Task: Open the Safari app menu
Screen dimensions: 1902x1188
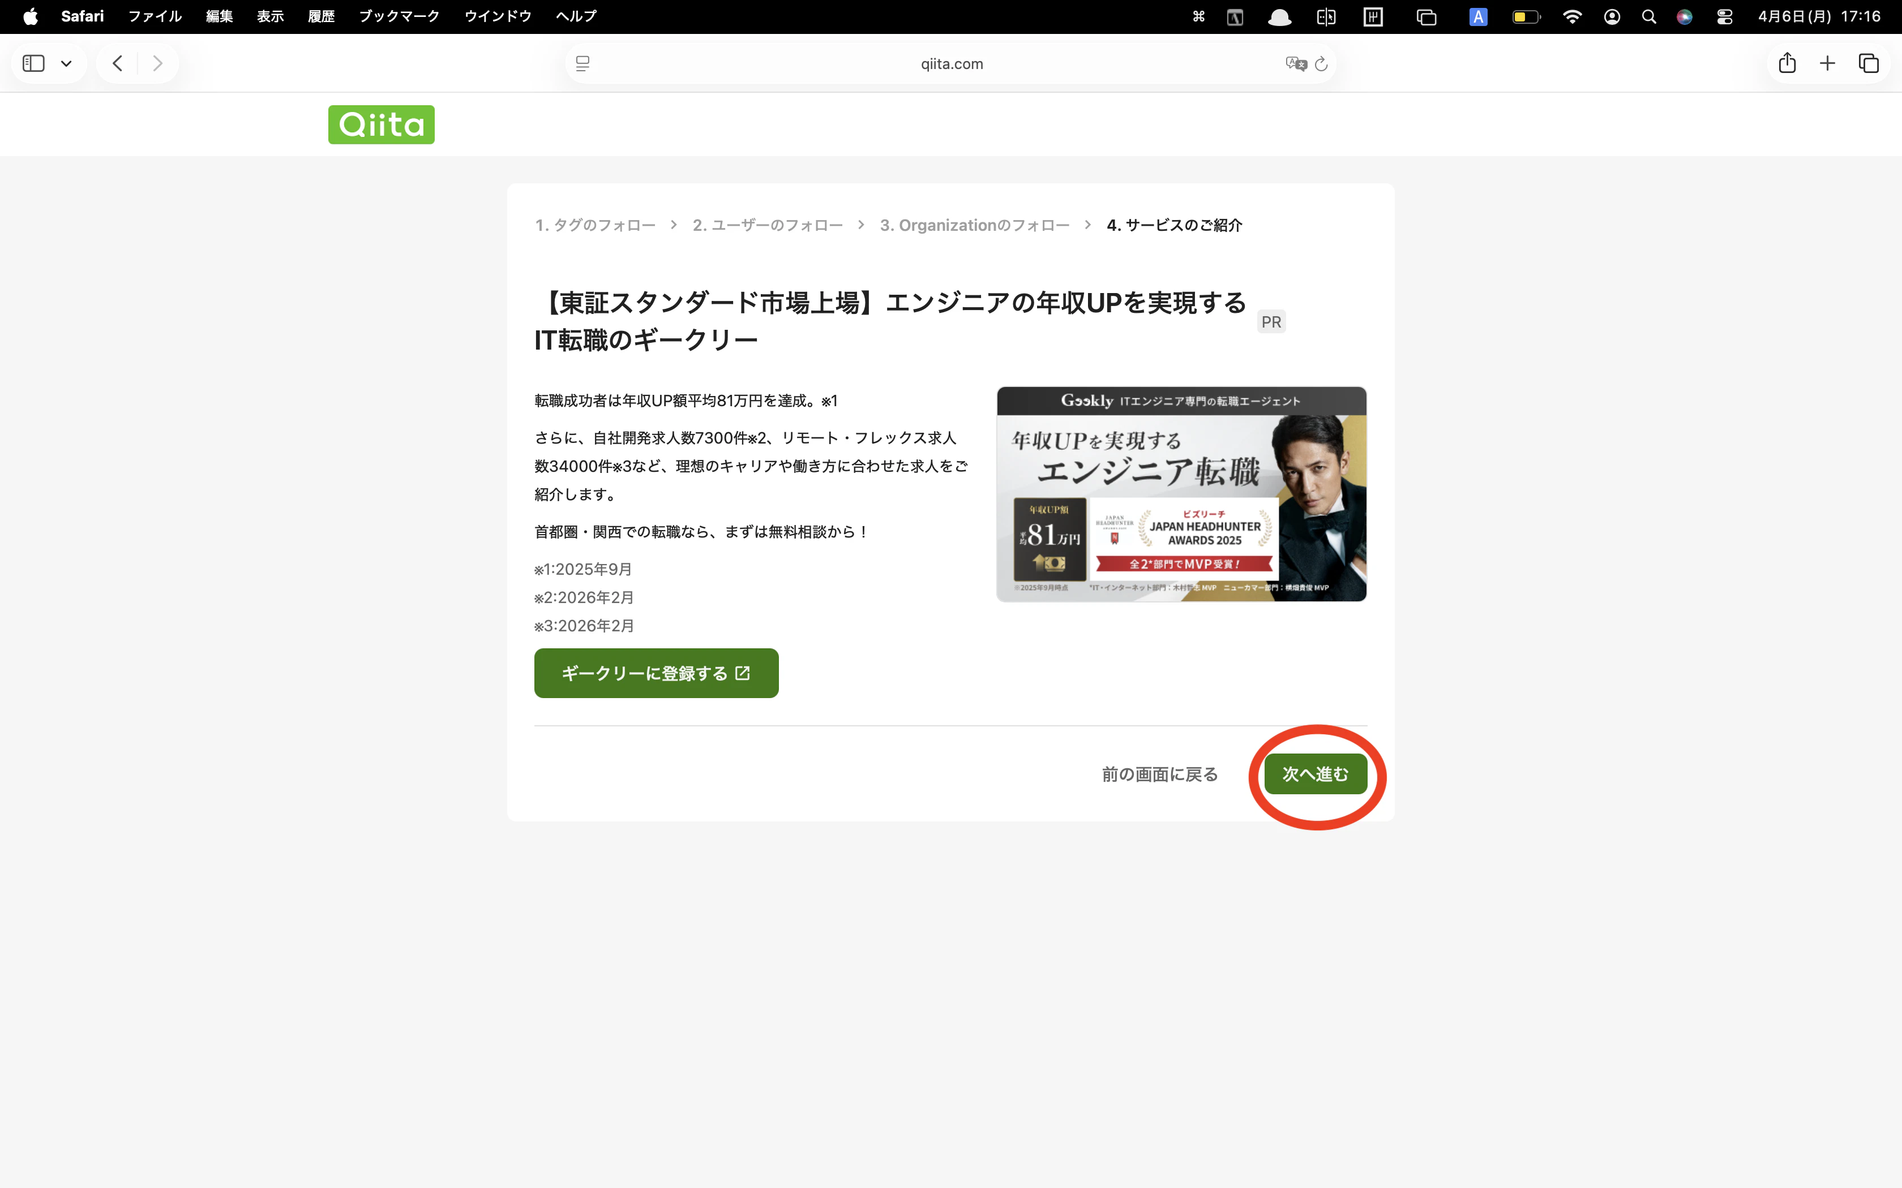Action: click(x=83, y=16)
